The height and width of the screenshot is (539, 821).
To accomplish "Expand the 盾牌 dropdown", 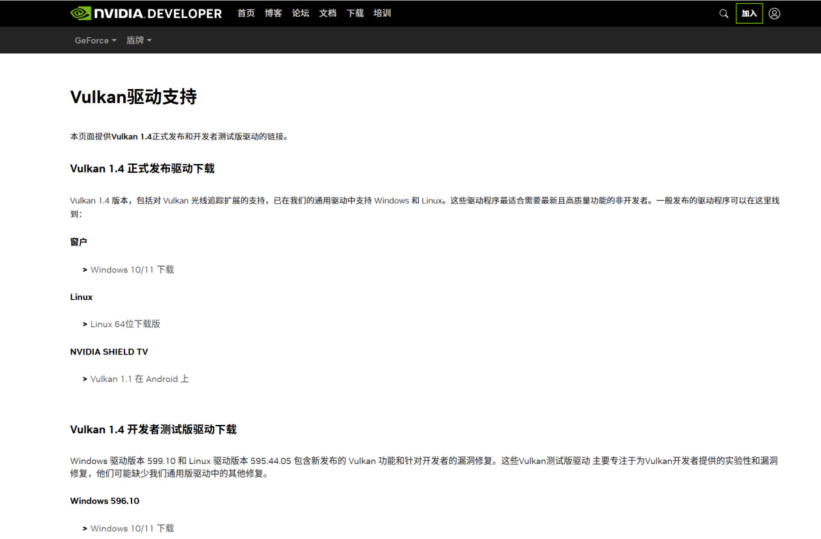I will 139,40.
